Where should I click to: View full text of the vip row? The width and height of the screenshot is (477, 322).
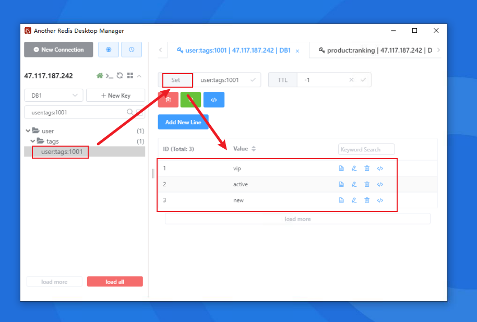(341, 168)
